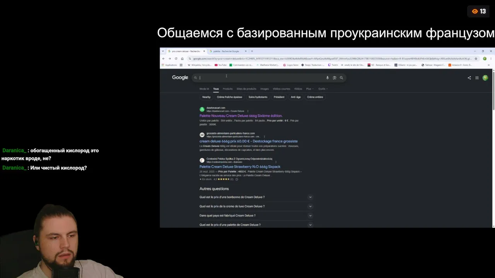
Task: Open 'cream deluxe 666g prix 60.00 €' result
Action: (249, 141)
